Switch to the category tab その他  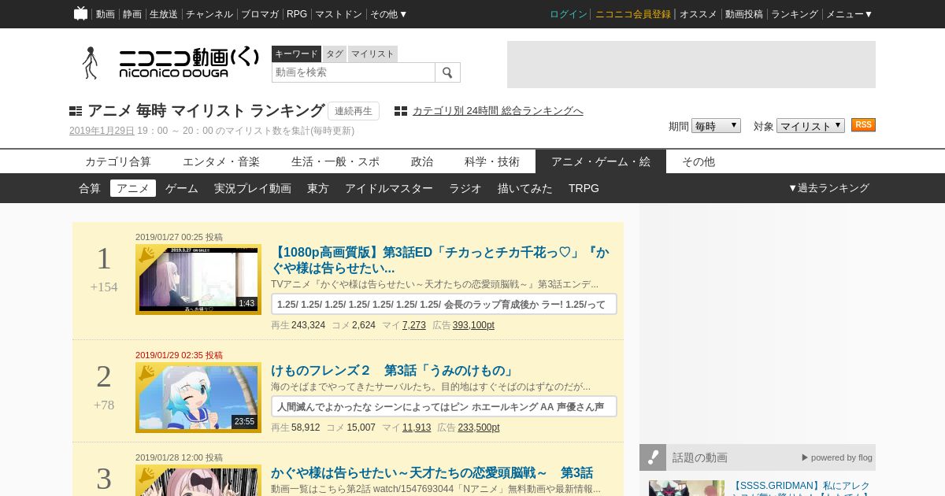coord(699,161)
